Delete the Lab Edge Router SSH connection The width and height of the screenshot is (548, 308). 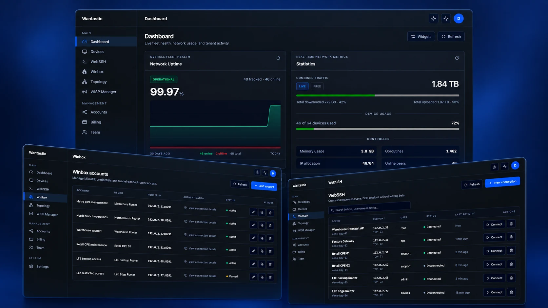tap(511, 292)
